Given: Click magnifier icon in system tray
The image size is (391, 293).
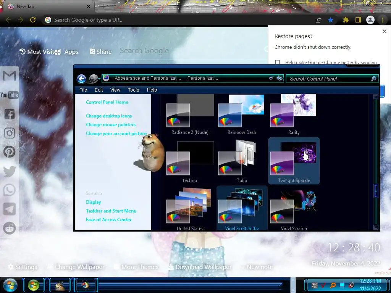Looking at the screenshot, I should click(333, 285).
